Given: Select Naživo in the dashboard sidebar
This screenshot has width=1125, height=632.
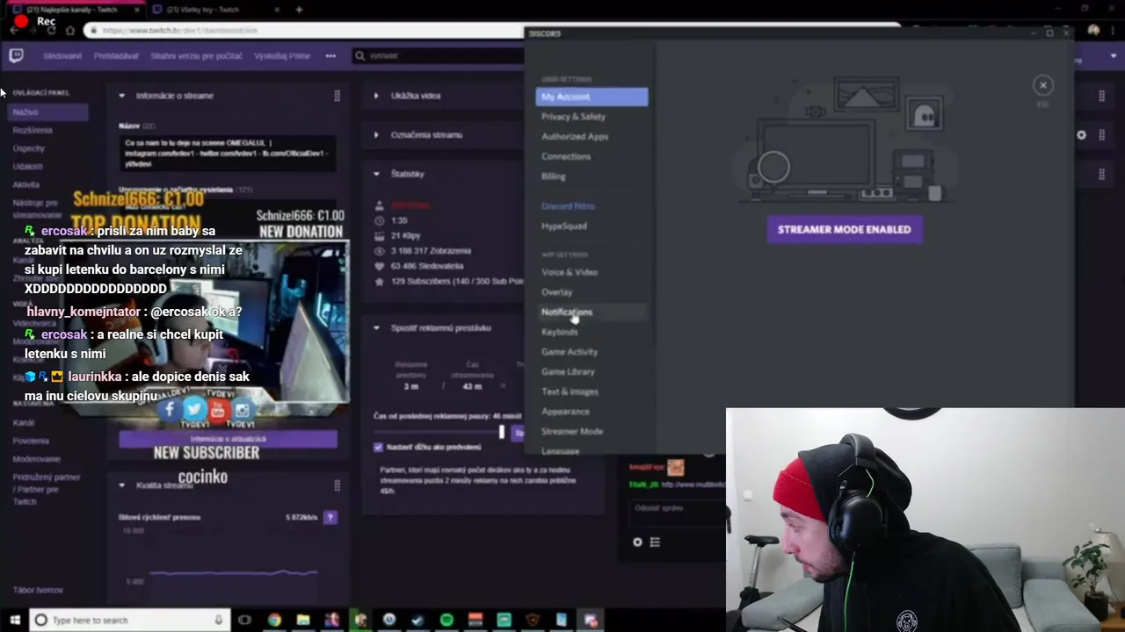Looking at the screenshot, I should (48, 112).
